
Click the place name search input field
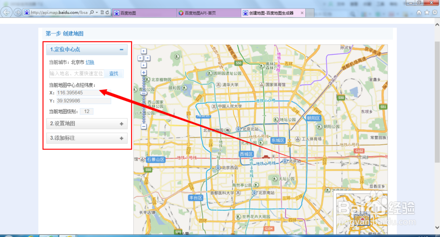77,73
